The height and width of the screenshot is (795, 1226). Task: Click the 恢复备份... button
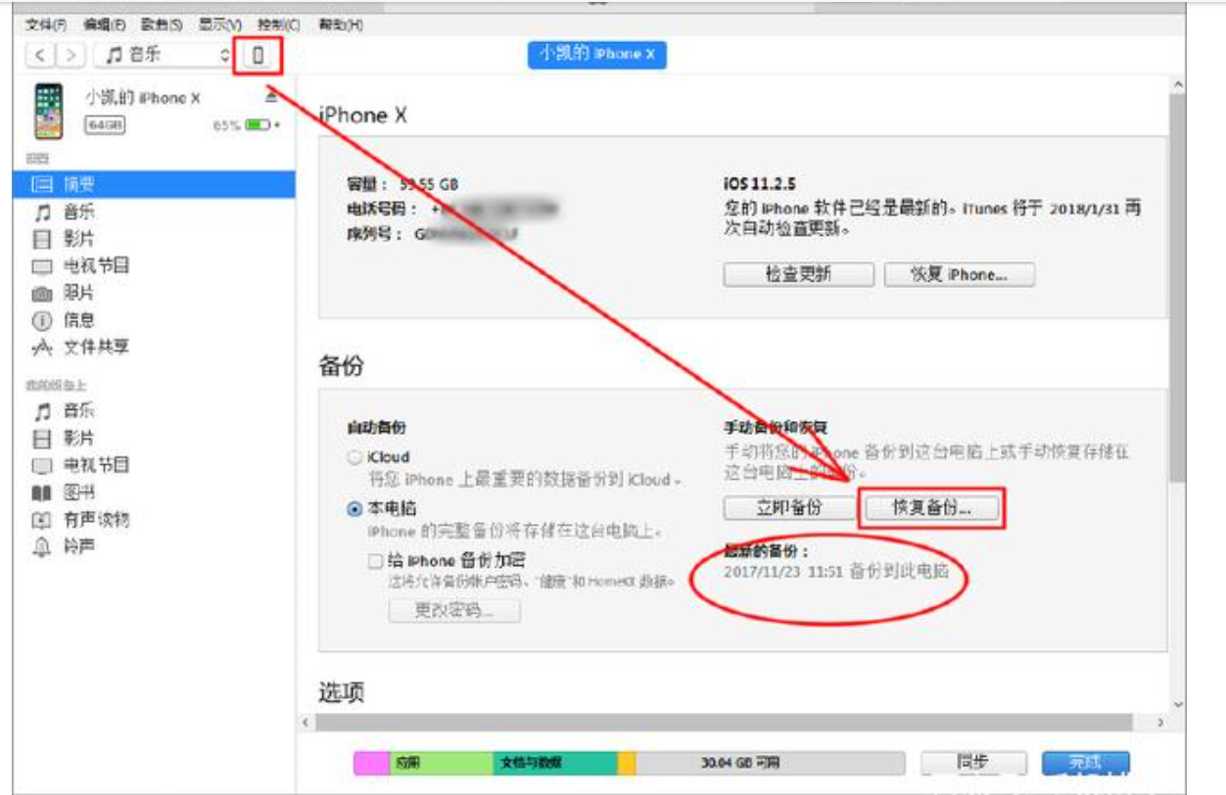930,508
